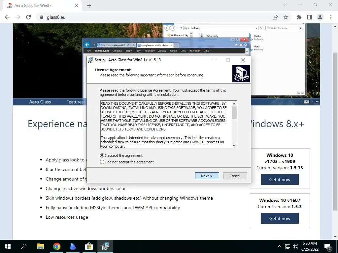This screenshot has height=253, width=338.
Task: Click 'Change inactive windows borders color' text
Action: pyautogui.click(x=85, y=188)
